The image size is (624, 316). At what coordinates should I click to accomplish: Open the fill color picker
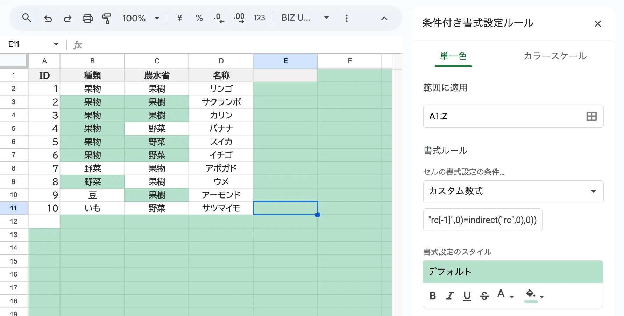coord(535,295)
